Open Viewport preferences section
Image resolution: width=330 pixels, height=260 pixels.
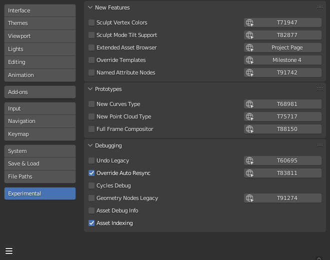[40, 36]
